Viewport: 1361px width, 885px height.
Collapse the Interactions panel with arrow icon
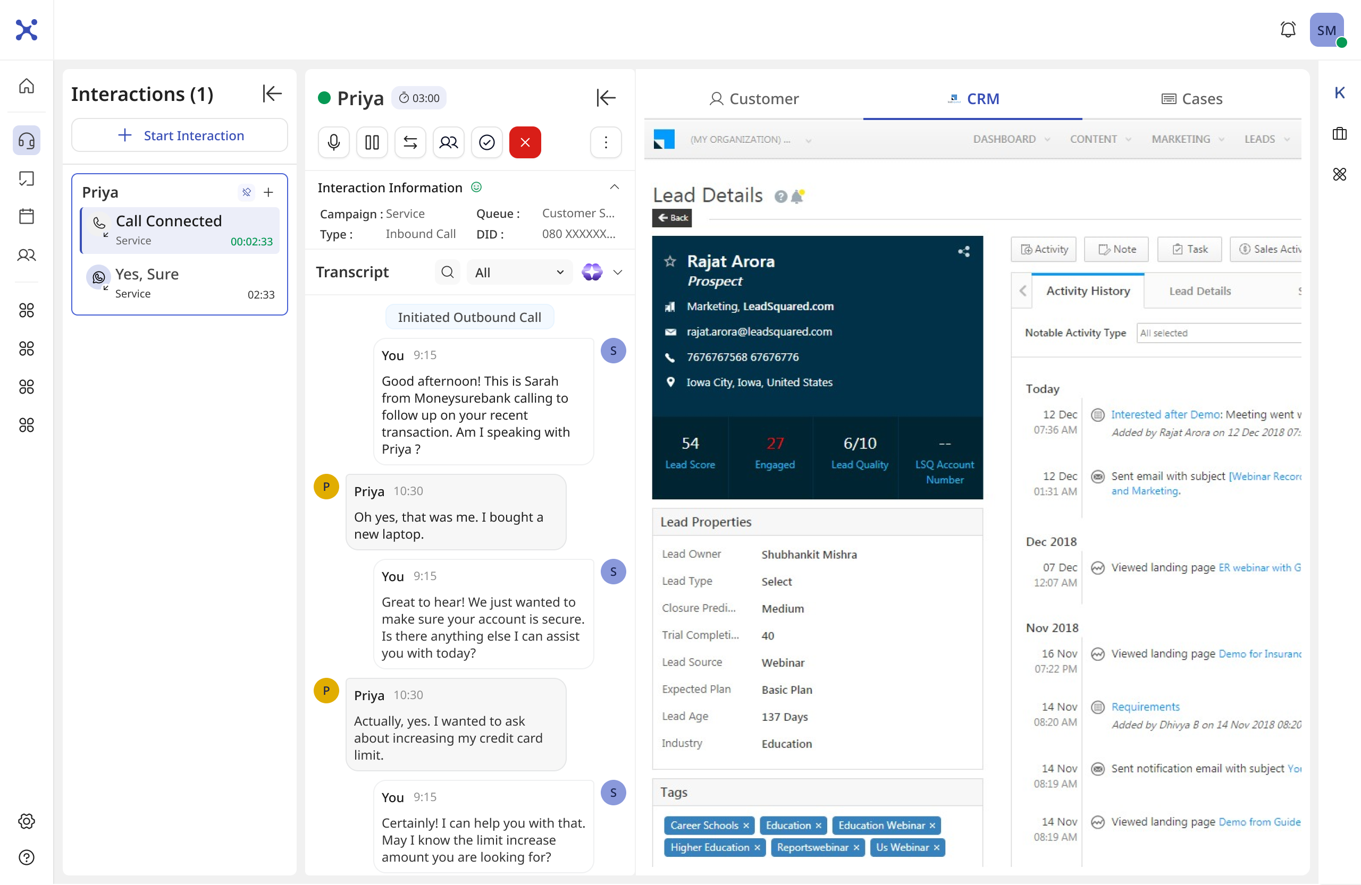272,93
